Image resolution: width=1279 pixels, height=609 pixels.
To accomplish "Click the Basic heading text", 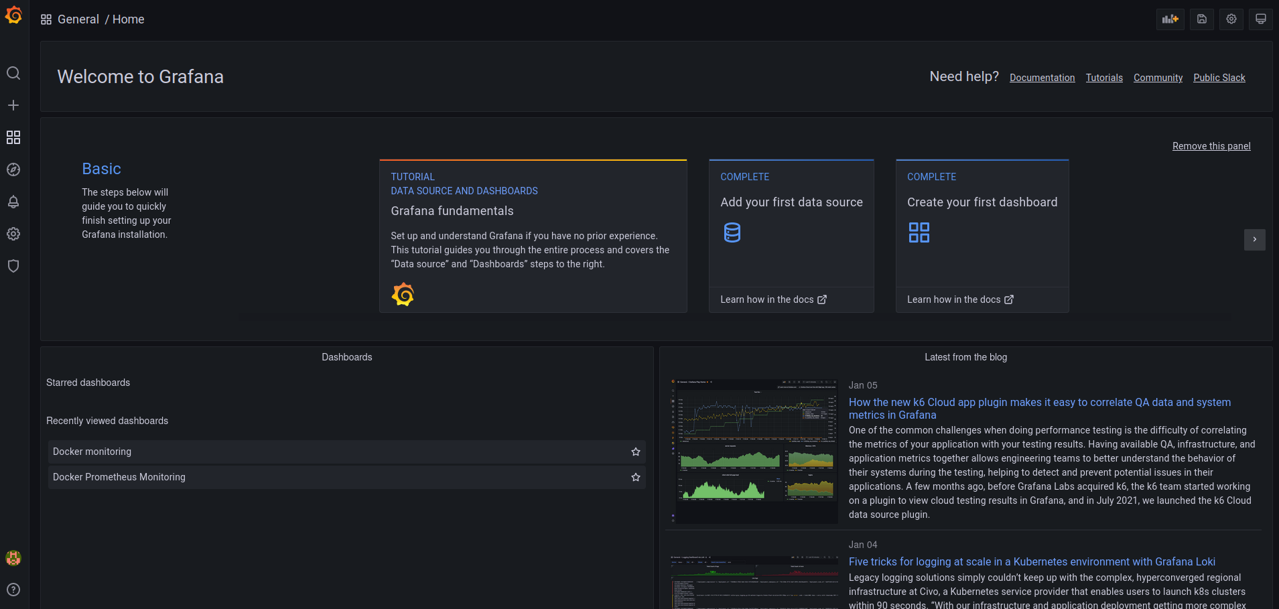I will coord(101,169).
